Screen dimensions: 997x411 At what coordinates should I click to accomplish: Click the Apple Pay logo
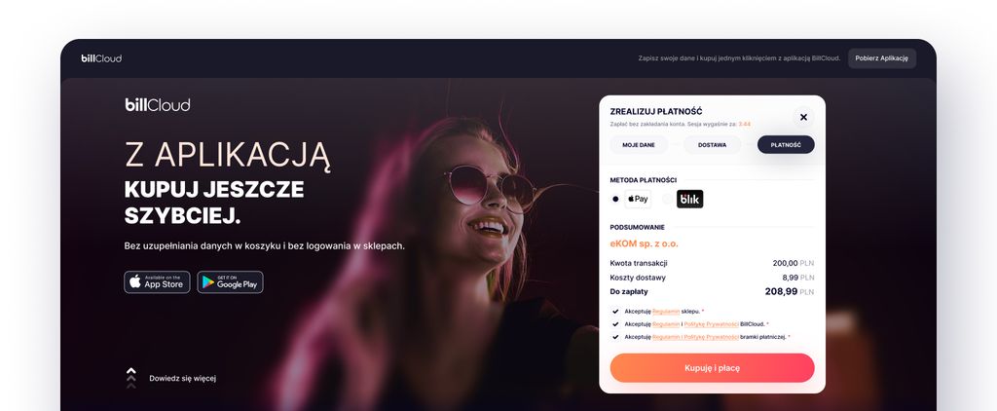coord(638,199)
